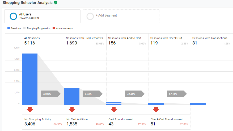Click the blue Sessions legend swatch
Image resolution: width=233 pixels, height=131 pixels.
tap(9, 28)
